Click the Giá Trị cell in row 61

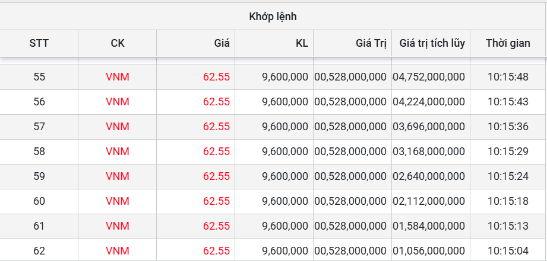click(350, 226)
